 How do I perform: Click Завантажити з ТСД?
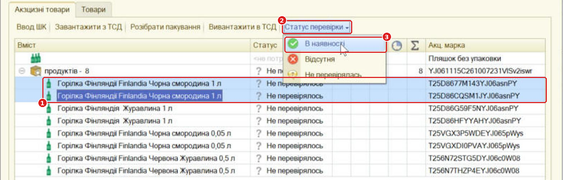(89, 27)
